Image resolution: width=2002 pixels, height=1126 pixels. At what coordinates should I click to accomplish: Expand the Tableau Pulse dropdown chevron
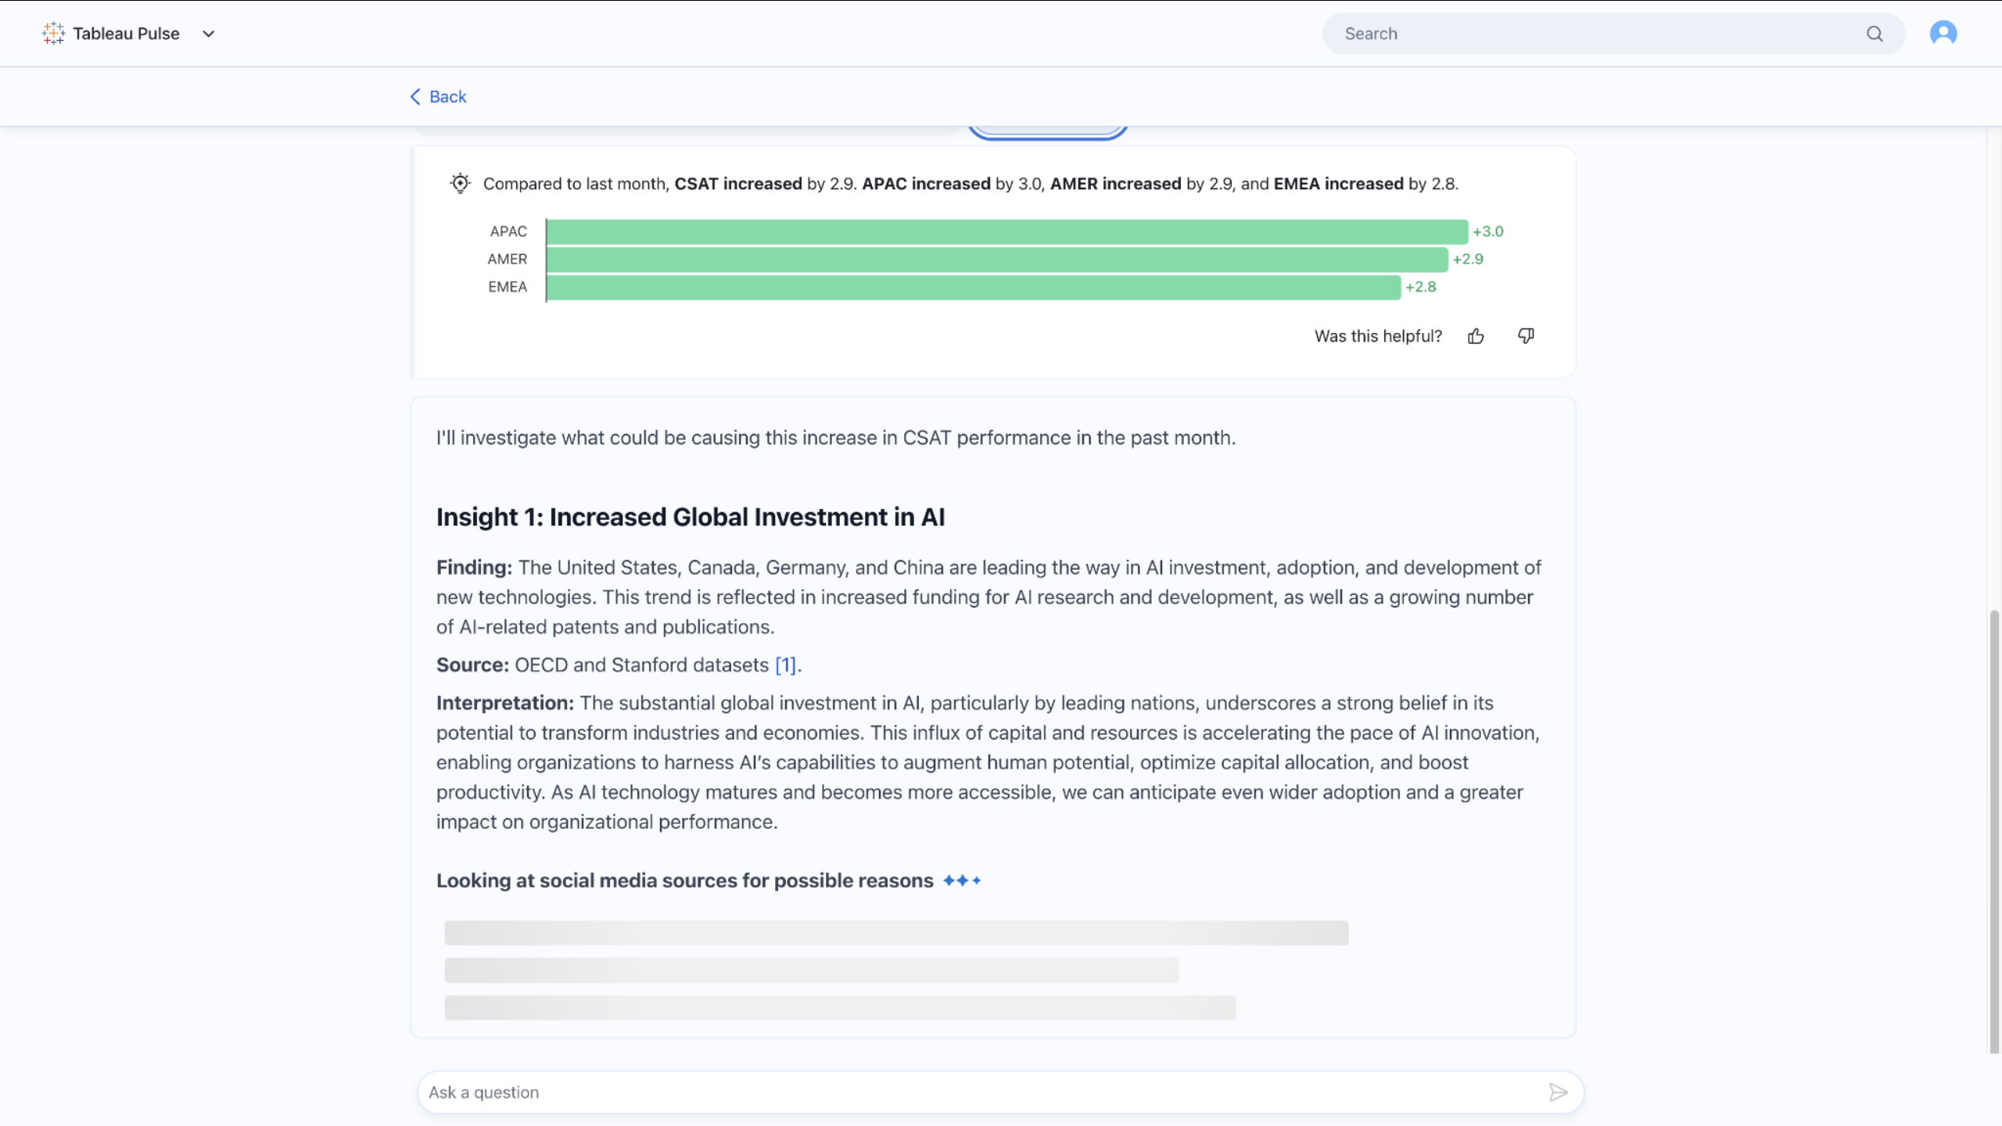click(x=208, y=34)
